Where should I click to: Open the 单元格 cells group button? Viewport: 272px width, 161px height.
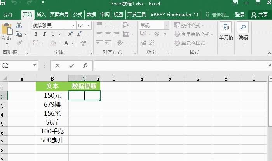[x=226, y=33]
